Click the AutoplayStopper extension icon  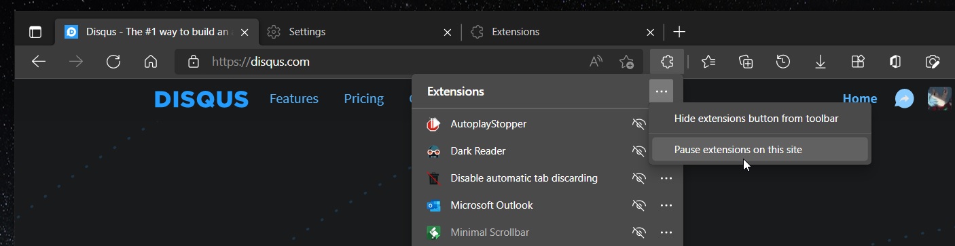click(x=433, y=124)
